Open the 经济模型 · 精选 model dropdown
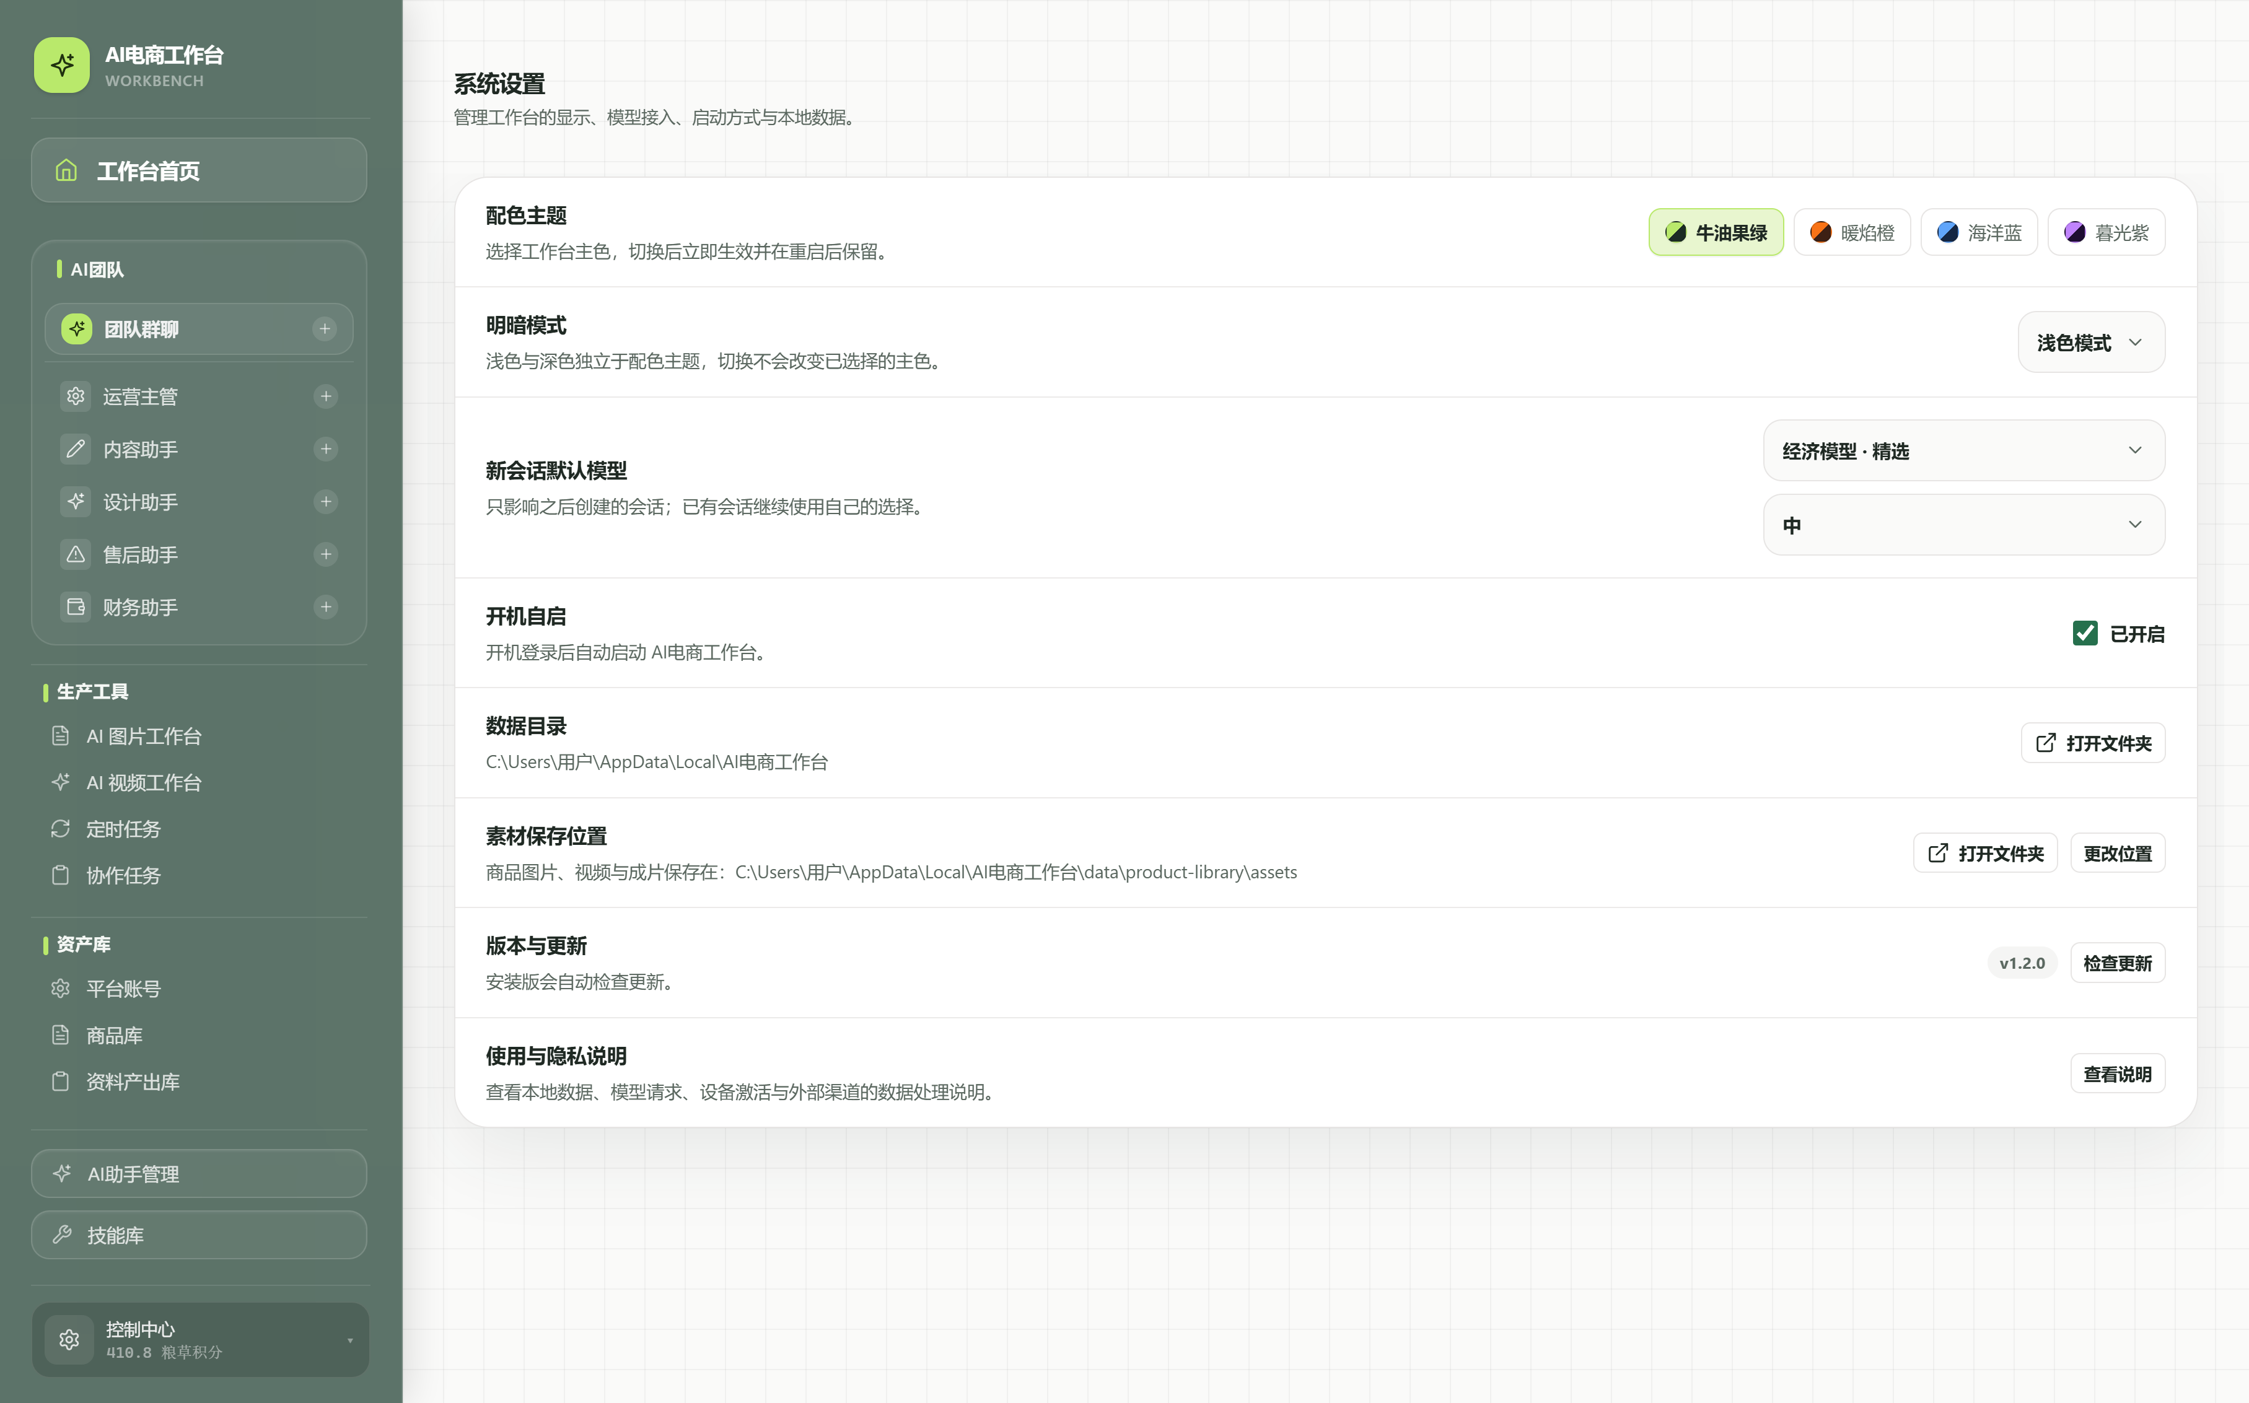The image size is (2249, 1403). [1964, 451]
